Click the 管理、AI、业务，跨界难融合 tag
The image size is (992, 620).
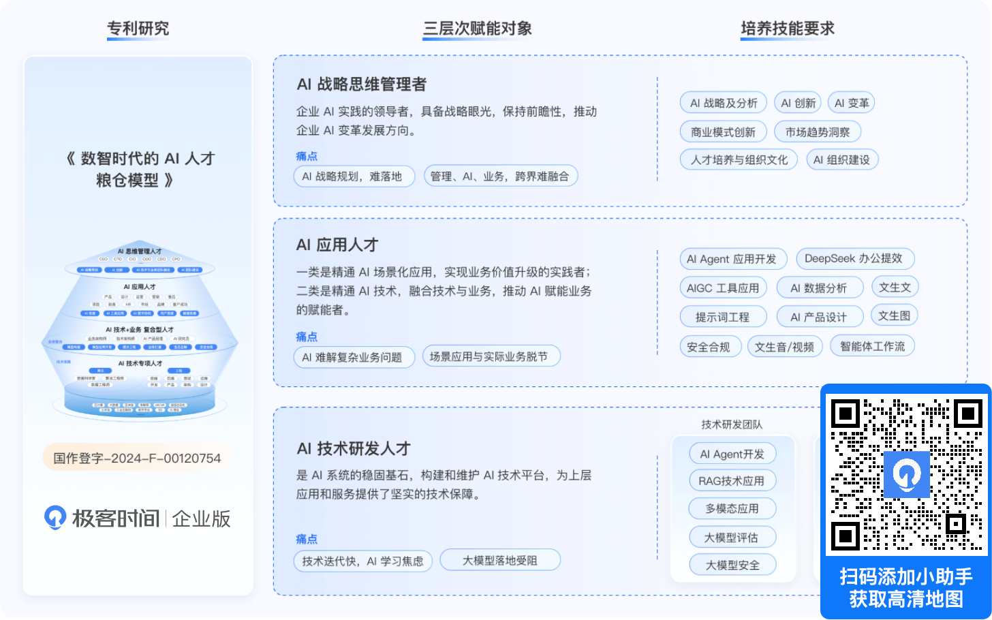(501, 176)
